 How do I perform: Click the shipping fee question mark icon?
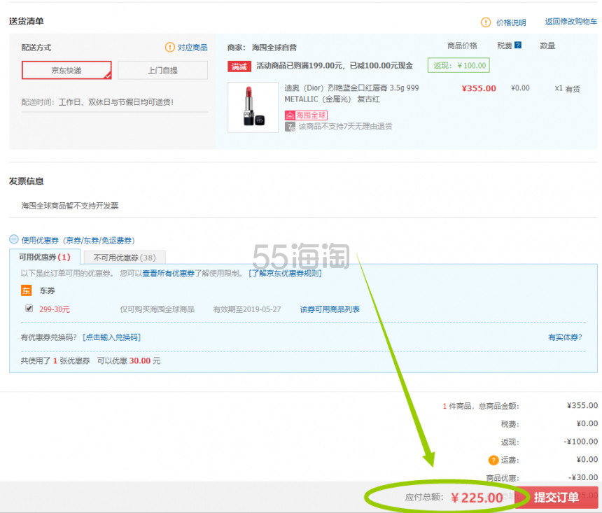pos(493,460)
